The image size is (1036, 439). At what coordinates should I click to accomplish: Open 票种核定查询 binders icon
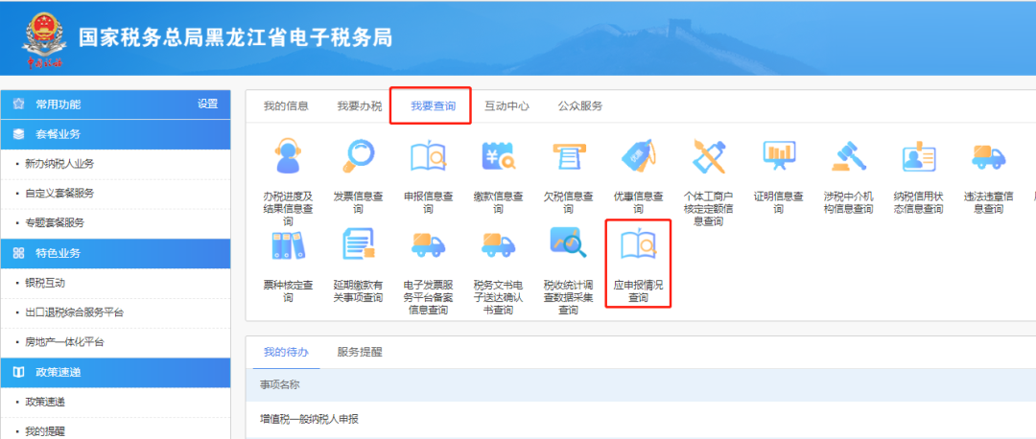coord(288,245)
